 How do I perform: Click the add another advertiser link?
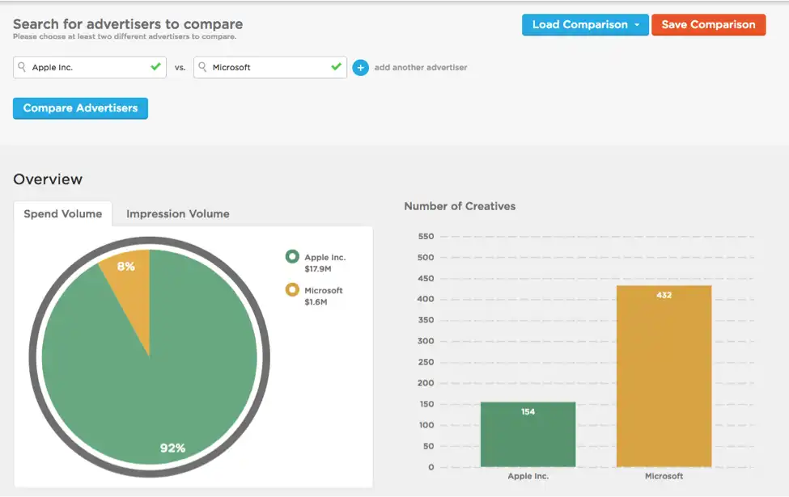point(421,67)
